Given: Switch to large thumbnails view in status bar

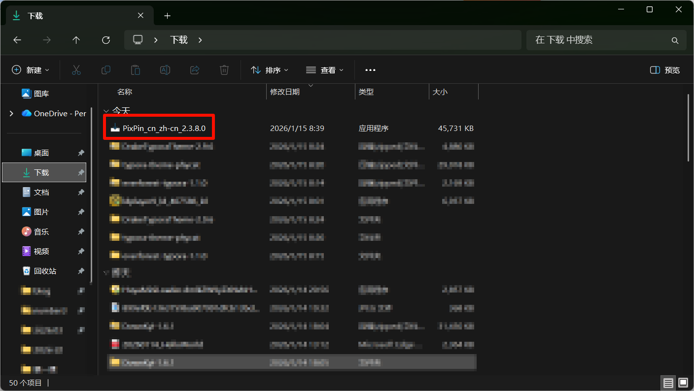Looking at the screenshot, I should click(x=683, y=383).
